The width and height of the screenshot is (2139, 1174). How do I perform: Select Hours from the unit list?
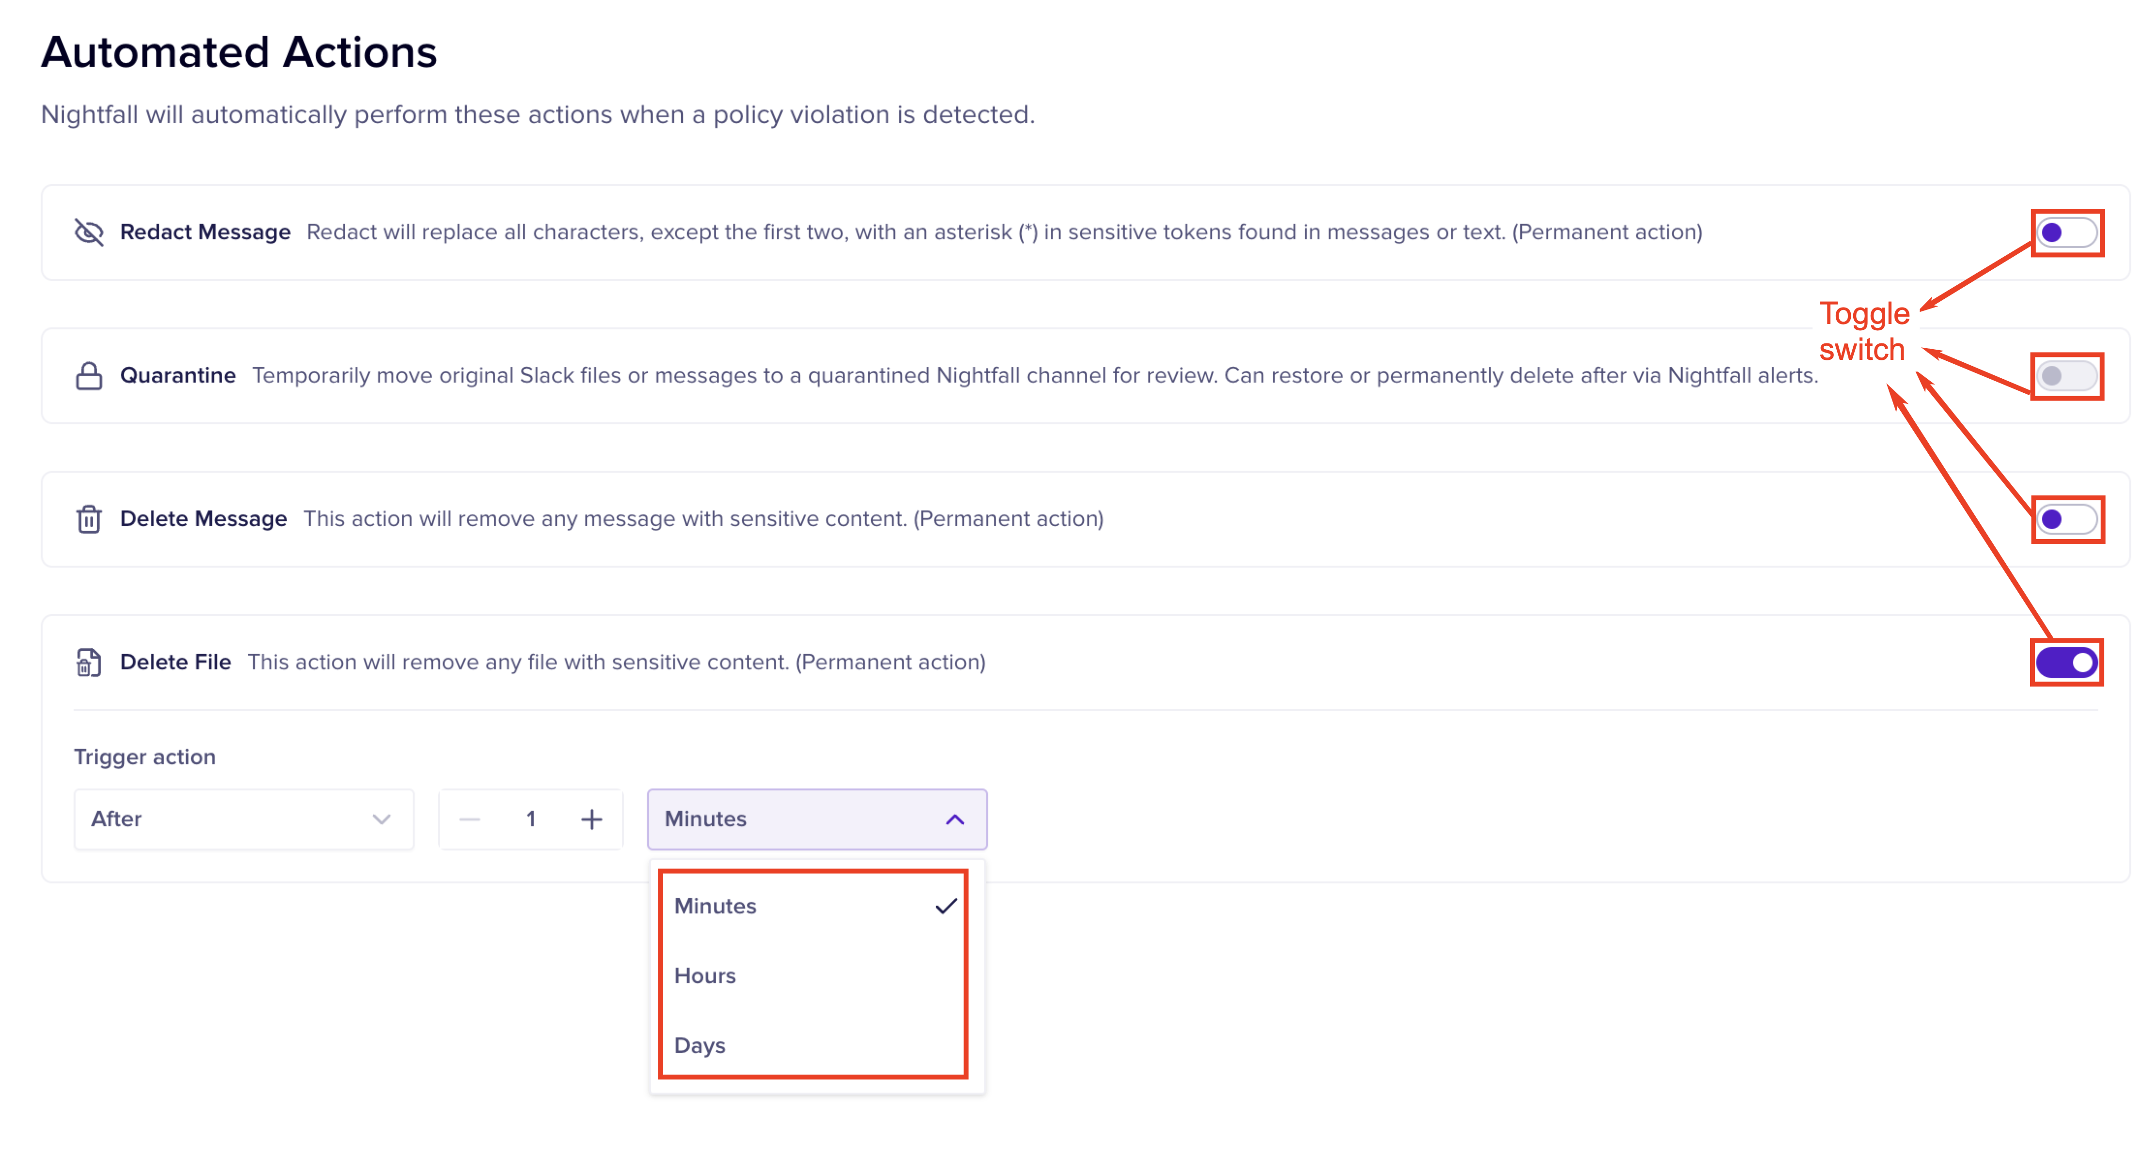705,975
